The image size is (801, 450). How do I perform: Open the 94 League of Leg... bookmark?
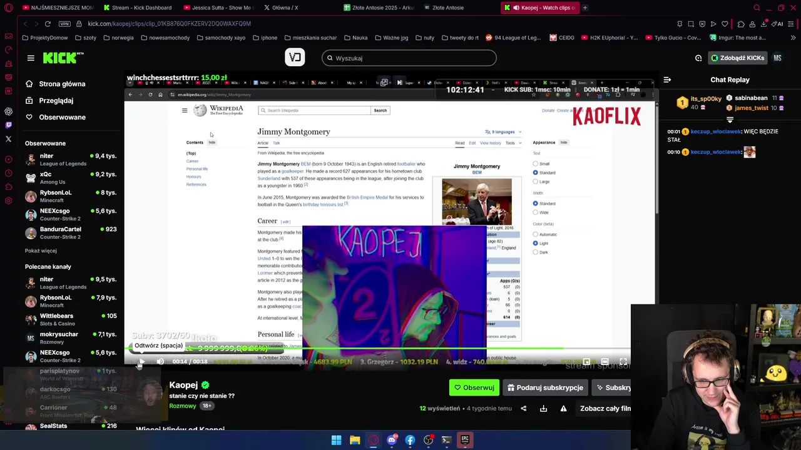coord(513,37)
